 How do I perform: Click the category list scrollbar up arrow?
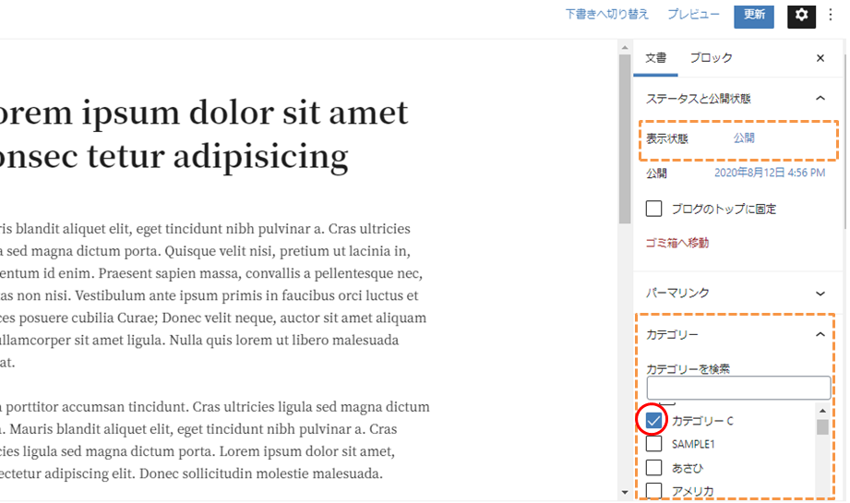[821, 411]
